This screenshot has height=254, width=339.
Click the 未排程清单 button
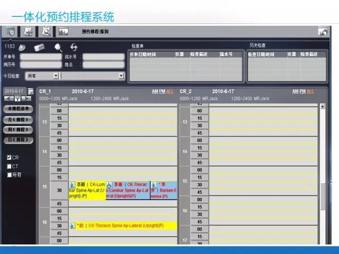(x=19, y=109)
